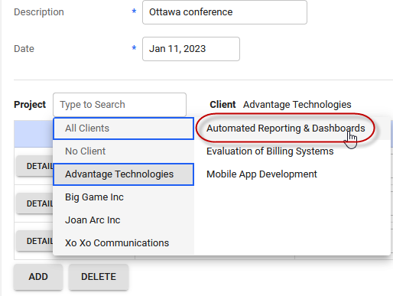Open the third DETAIL button
Screen dimensions: 393x296
click(x=34, y=241)
